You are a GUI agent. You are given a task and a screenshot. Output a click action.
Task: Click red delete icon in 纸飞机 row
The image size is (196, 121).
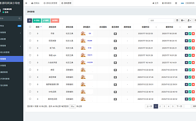(x=193, y=48)
